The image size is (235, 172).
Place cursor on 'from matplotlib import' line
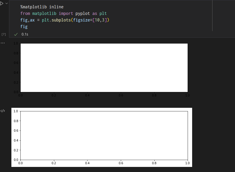pyautogui.click(x=64, y=13)
